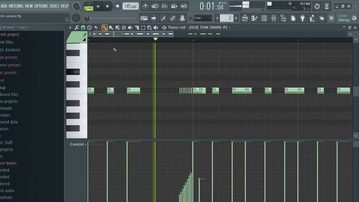Click the Playback speaker tool
This screenshot has height=202, width=359.
[156, 27]
